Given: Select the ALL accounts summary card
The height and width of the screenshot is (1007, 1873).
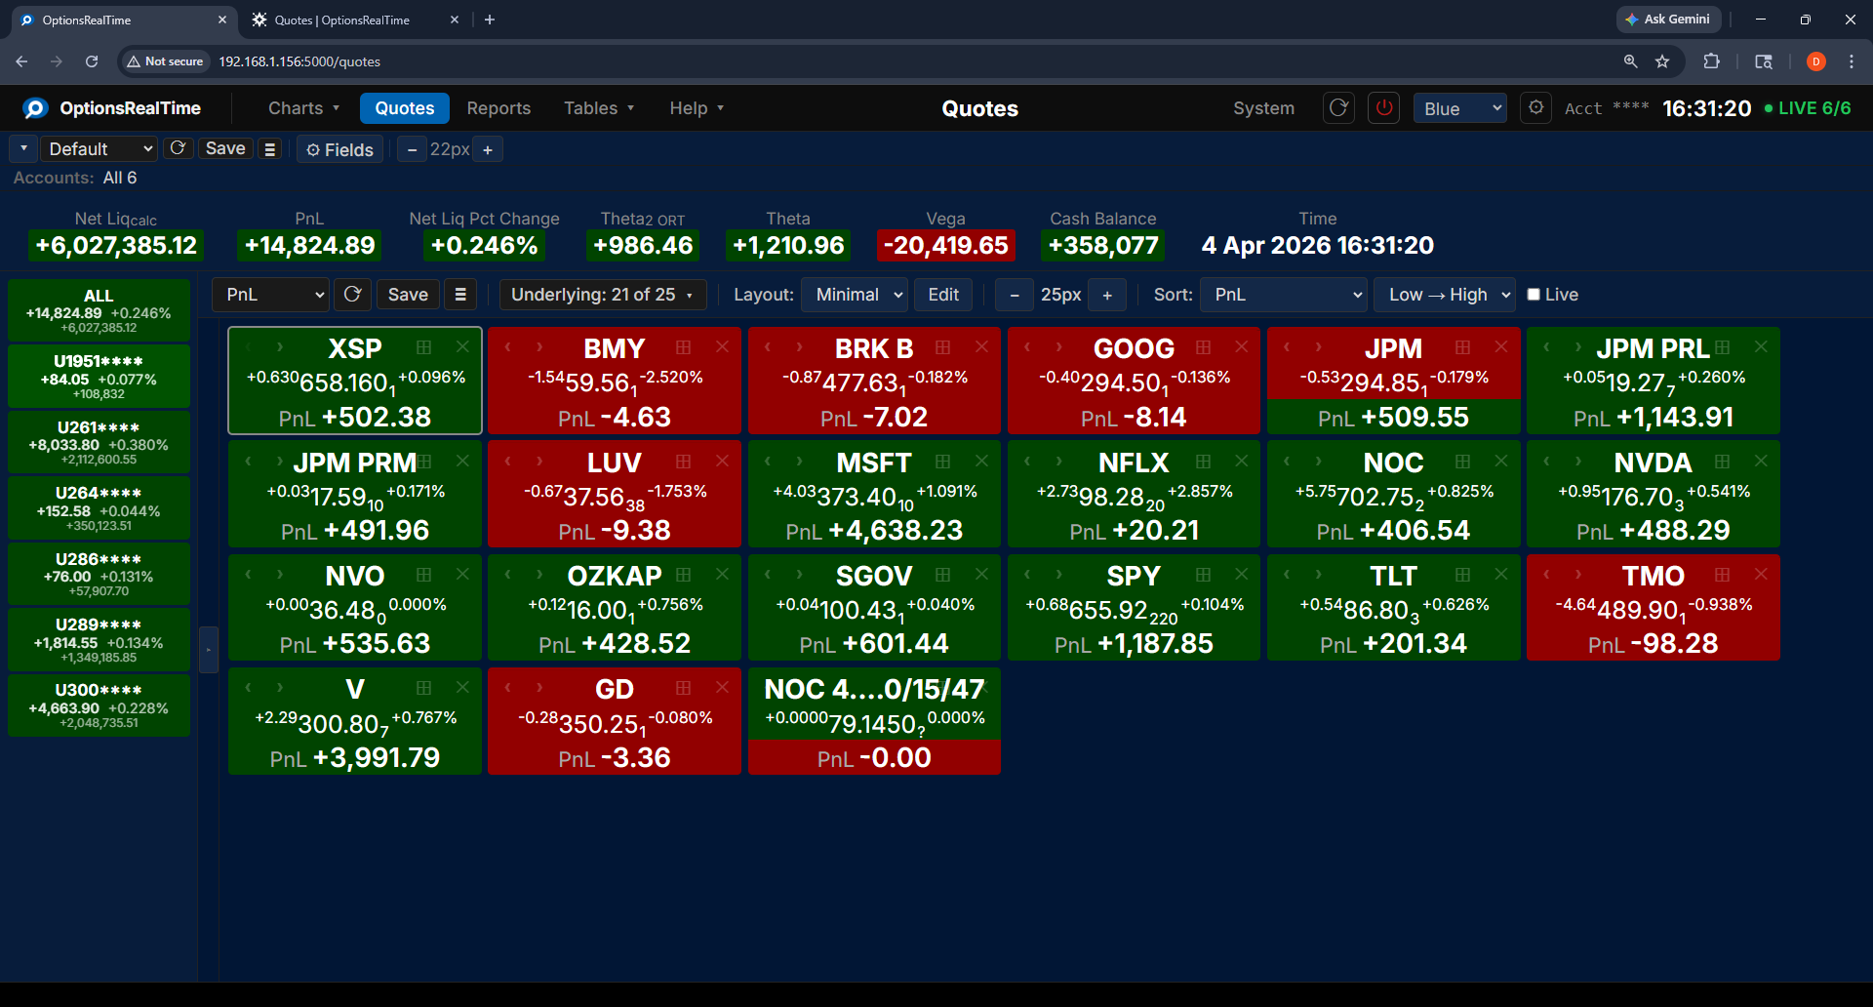Looking at the screenshot, I should pyautogui.click(x=99, y=310).
